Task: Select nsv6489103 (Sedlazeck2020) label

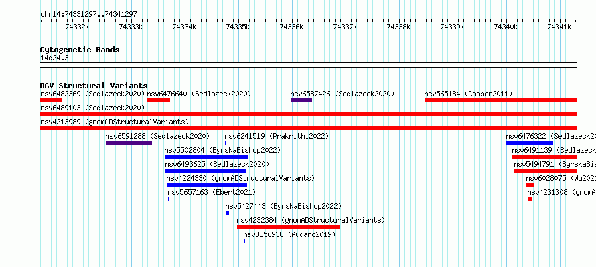Action: point(92,108)
